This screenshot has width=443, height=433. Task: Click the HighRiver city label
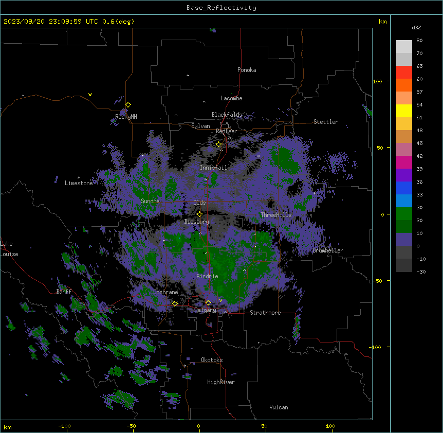[x=221, y=382]
